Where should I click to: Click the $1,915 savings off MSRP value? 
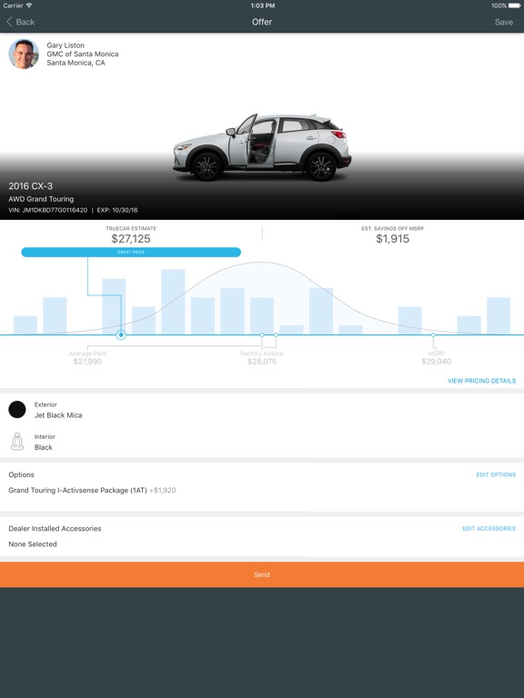pyautogui.click(x=393, y=239)
